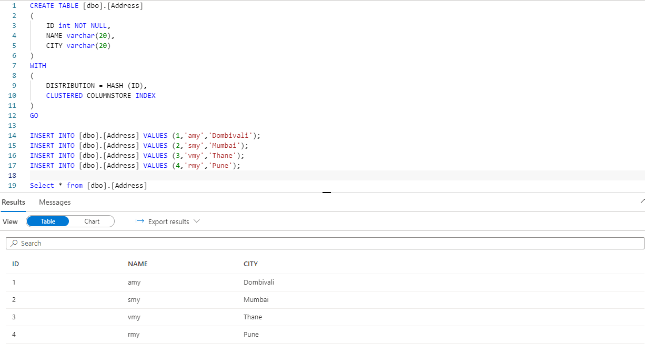
Task: Open the Export results dropdown
Action: point(168,221)
